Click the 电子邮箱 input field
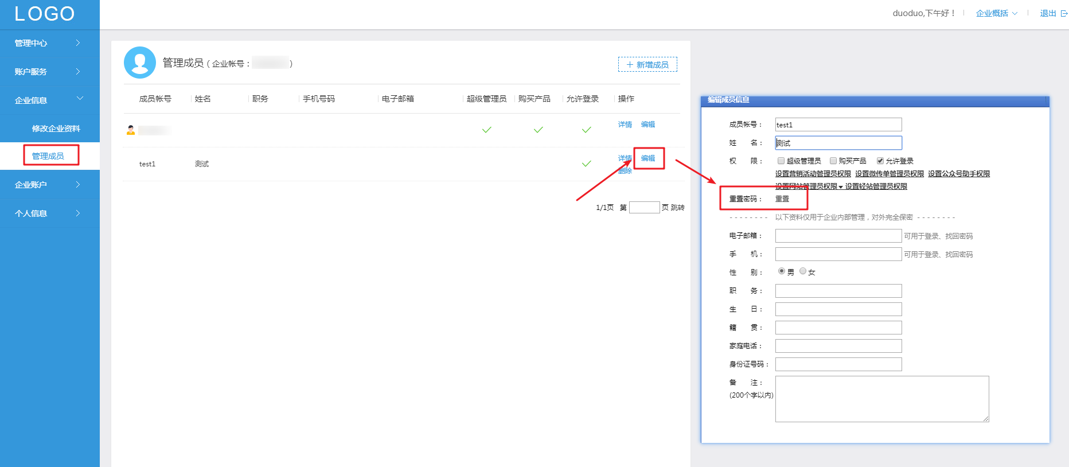Screen dimensions: 1069x467 click(x=838, y=236)
